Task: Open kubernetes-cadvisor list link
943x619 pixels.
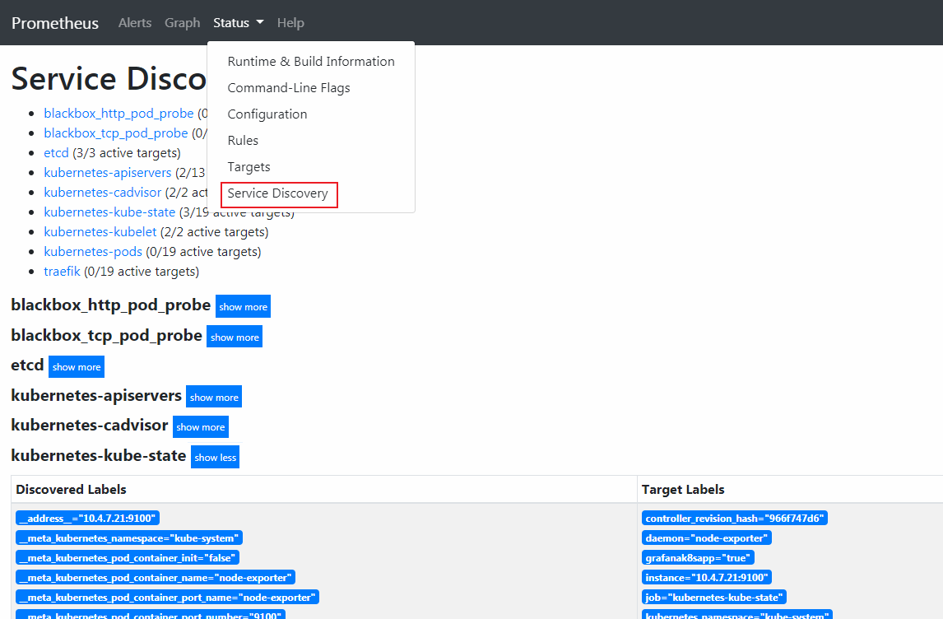Action: 102,193
